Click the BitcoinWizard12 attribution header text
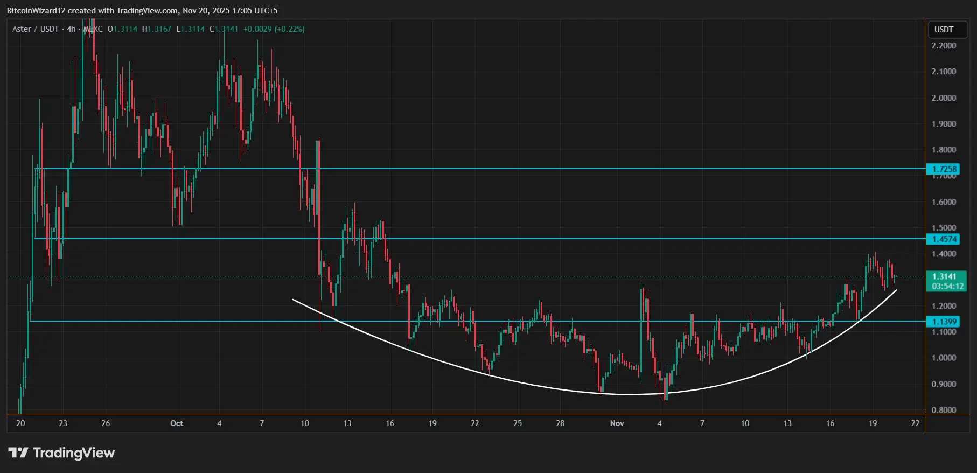Image resolution: width=977 pixels, height=473 pixels. click(142, 11)
